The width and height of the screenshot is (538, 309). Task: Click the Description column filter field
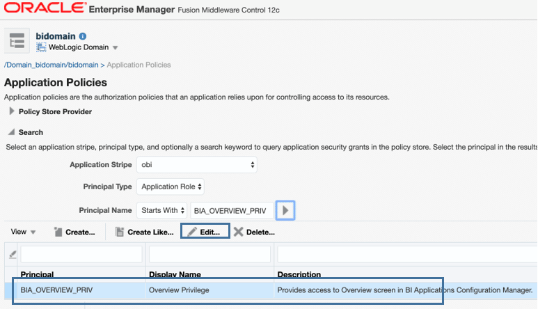click(407, 254)
